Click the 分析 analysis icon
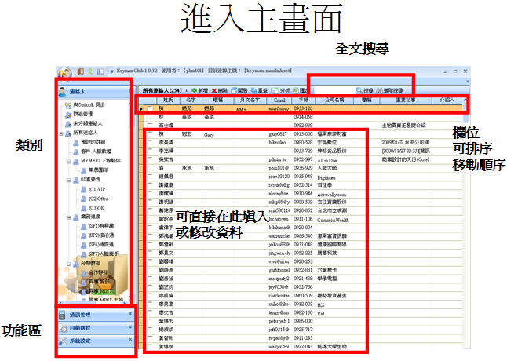Image resolution: width=507 pixels, height=361 pixels. [276, 91]
